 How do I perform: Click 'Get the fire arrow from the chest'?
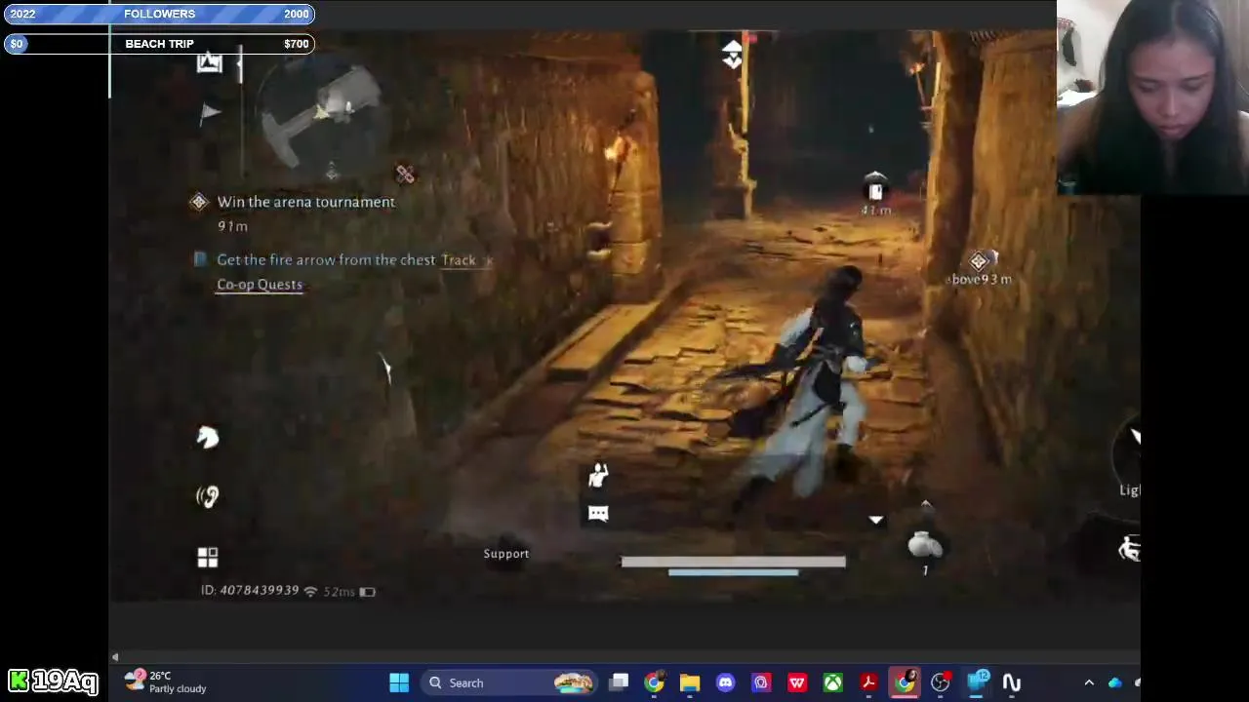tap(326, 260)
